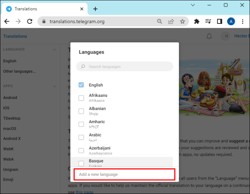Click the Telegram favicon on the tab
This screenshot has width=250, height=194.
point(9,9)
